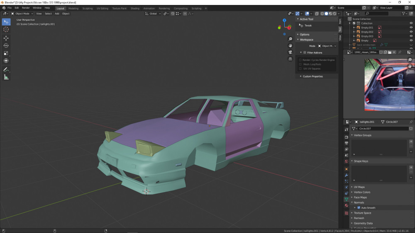This screenshot has height=233, width=415.
Task: Uncheck the Auto Smooth checkbox
Action: (359, 208)
